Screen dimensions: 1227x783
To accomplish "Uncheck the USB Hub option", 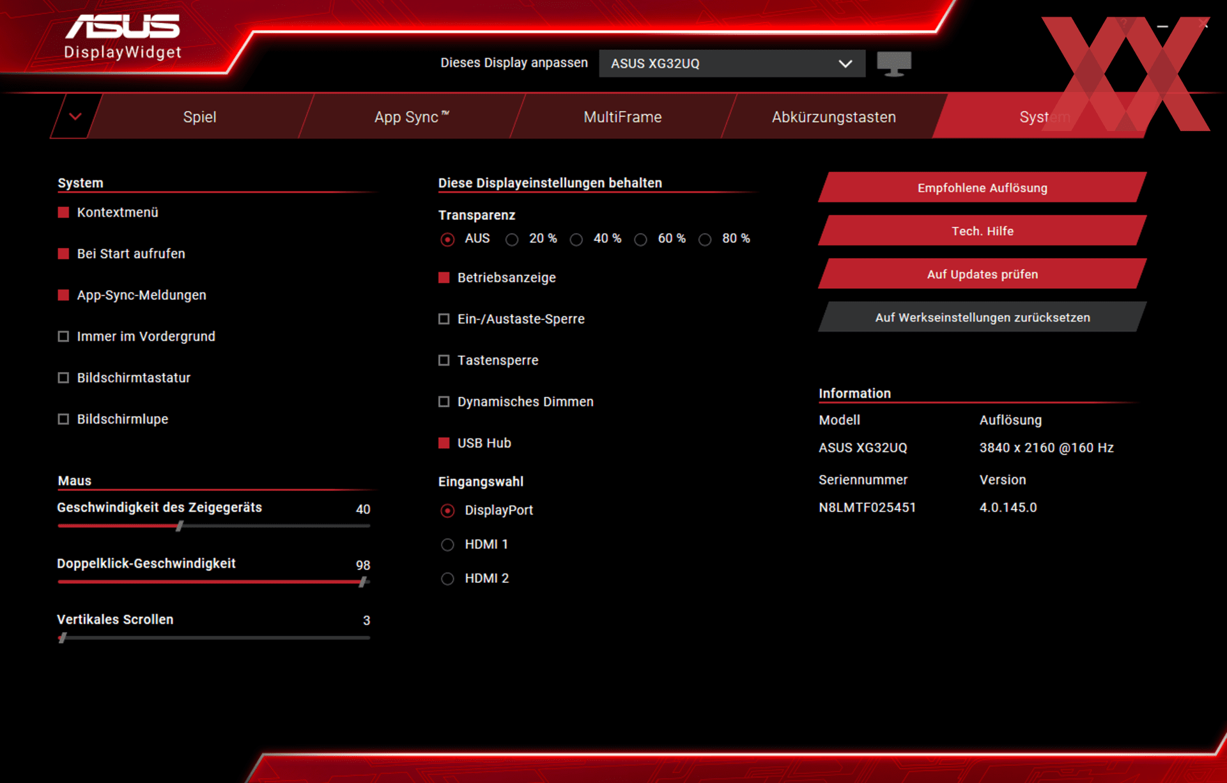I will (x=444, y=443).
